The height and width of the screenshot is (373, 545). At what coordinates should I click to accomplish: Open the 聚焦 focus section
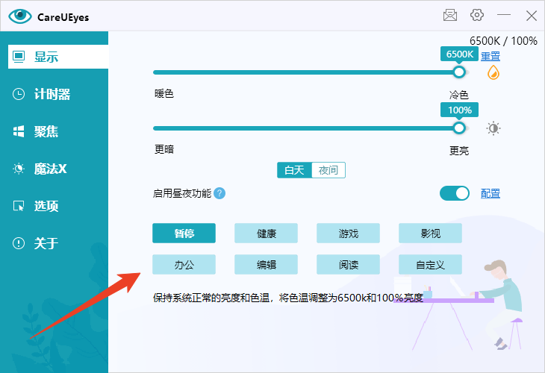46,131
